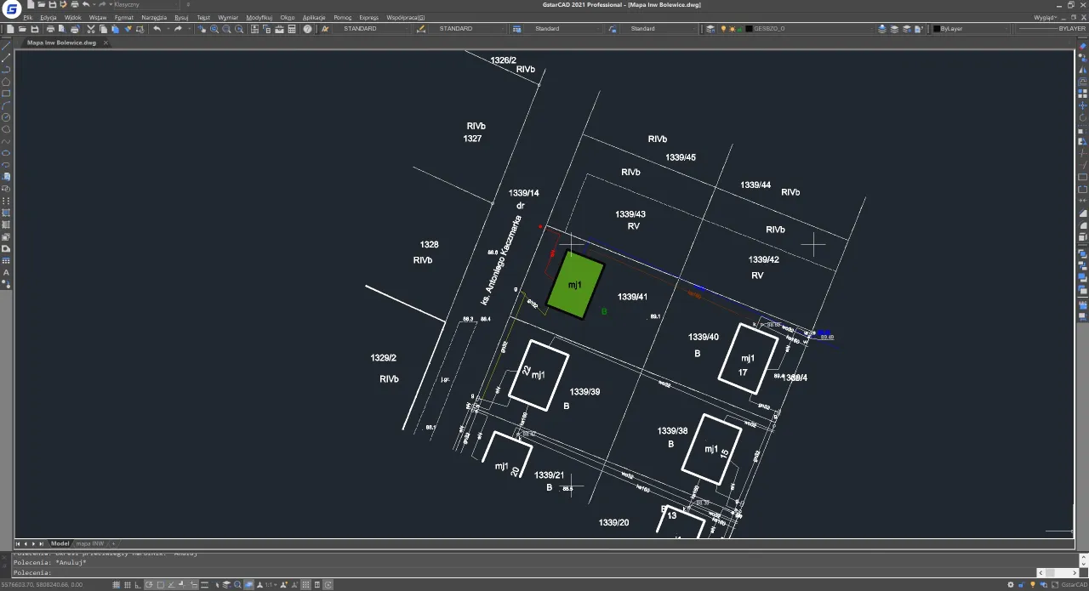Image resolution: width=1089 pixels, height=591 pixels.
Task: Select the Pan realtime tool
Action: click(202, 29)
